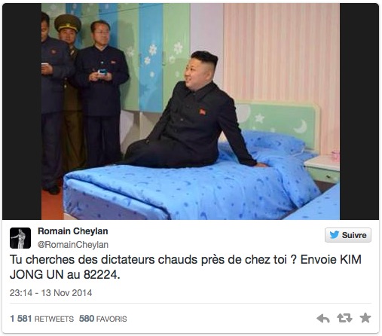The image size is (382, 336).
Task: Open the 23:14 timestamp link
Action: 21,293
